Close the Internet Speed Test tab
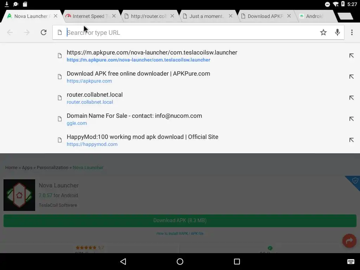This screenshot has width=360, height=270. (x=114, y=16)
